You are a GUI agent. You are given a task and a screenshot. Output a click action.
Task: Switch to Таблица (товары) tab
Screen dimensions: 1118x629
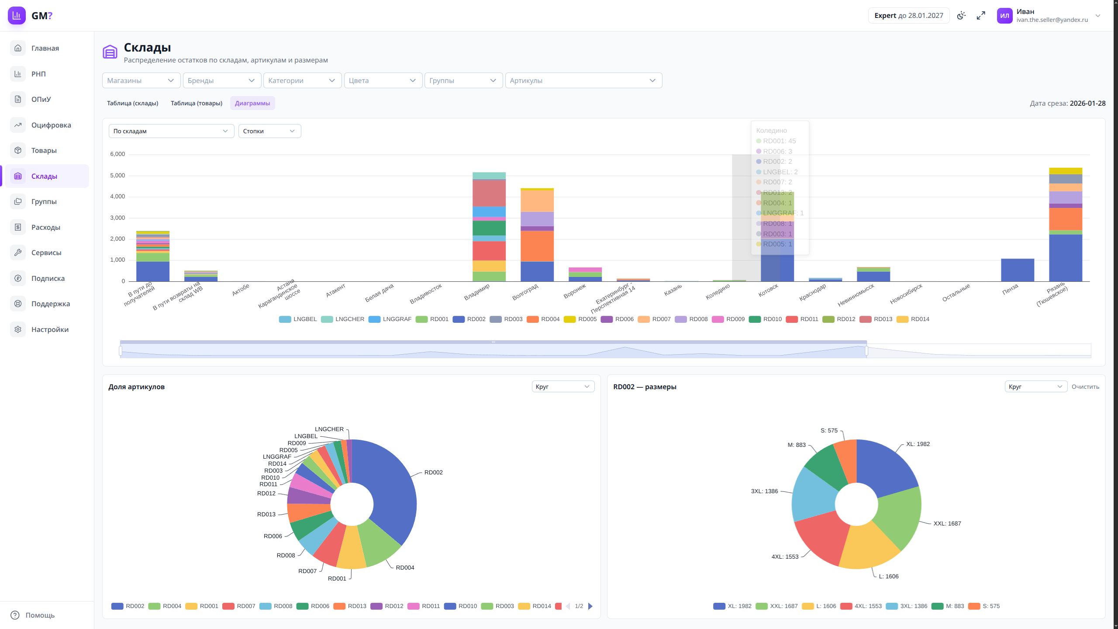(196, 104)
